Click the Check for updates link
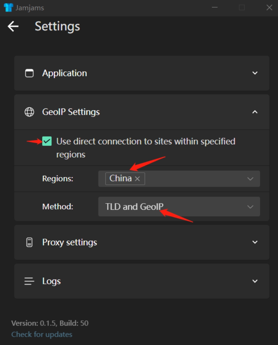The width and height of the screenshot is (278, 345). 42,334
